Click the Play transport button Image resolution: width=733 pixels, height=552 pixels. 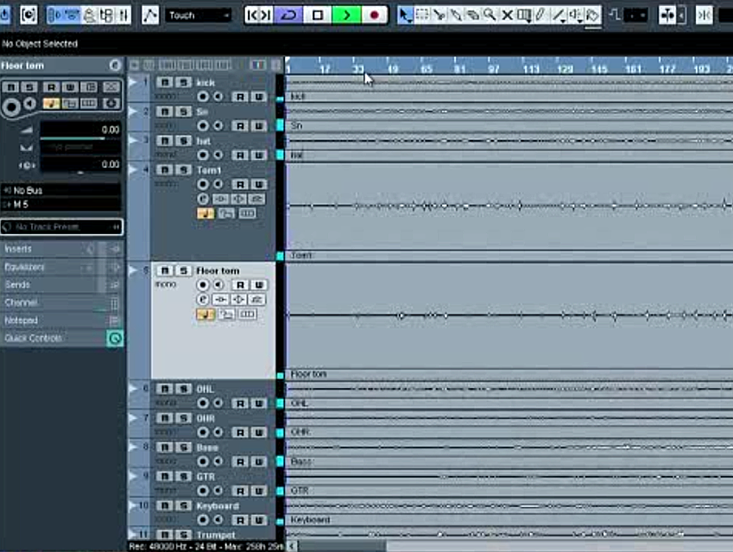(346, 15)
